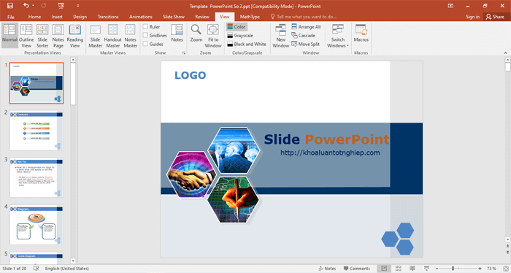Open a New Window
Viewport: 511px width, 273px height.
[x=280, y=36]
